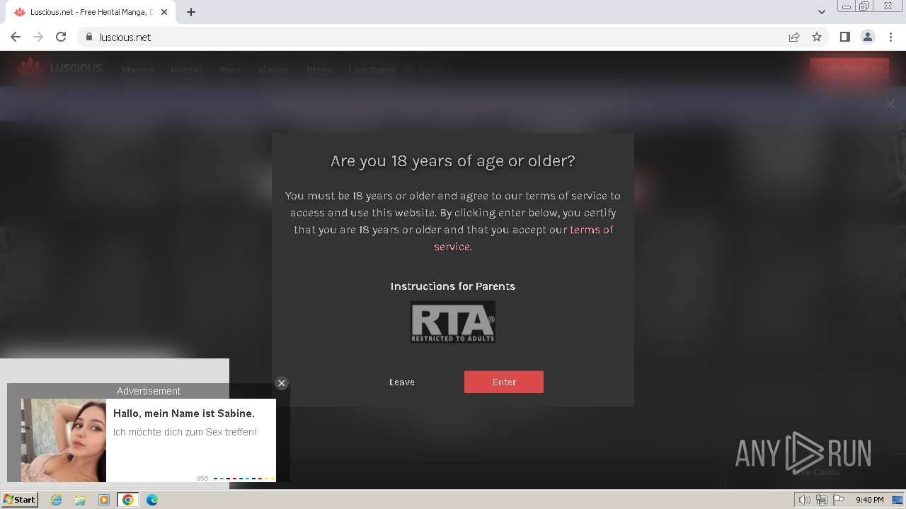Select the Luscious.net browser tab

91,12
